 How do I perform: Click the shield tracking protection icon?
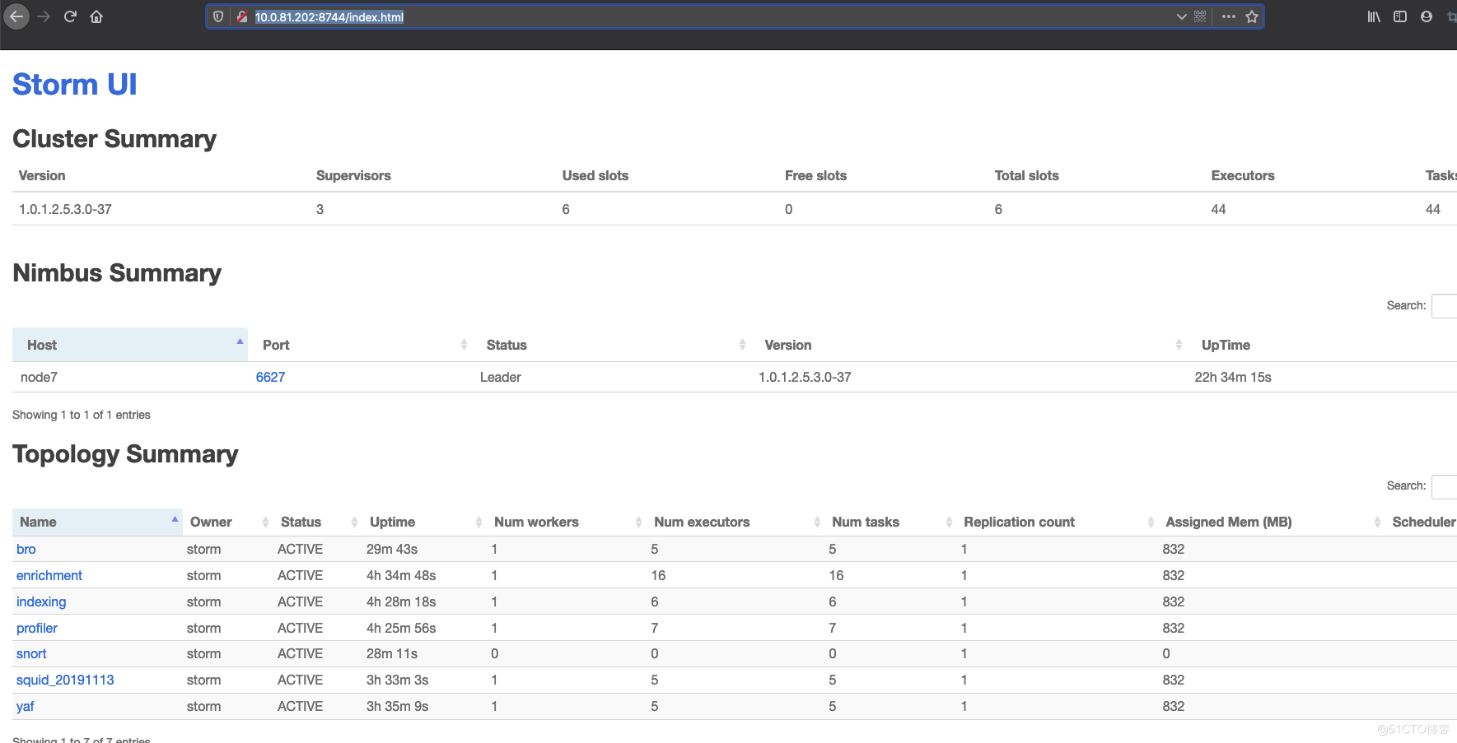(x=218, y=16)
